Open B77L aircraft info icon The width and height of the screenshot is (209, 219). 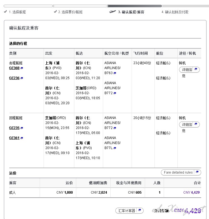(x=115, y=148)
